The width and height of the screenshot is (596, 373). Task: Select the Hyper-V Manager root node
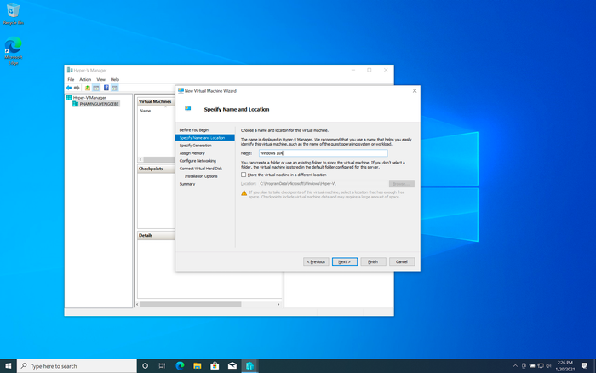pyautogui.click(x=89, y=98)
